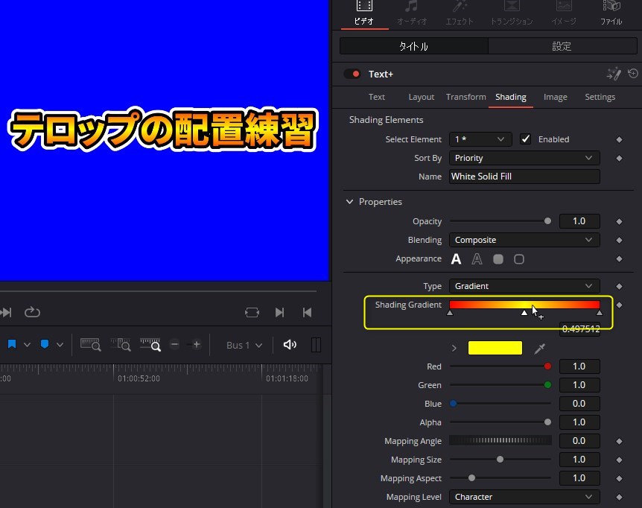642x508 pixels.
Task: Click the yellow gradient color swatch
Action: pyautogui.click(x=495, y=347)
